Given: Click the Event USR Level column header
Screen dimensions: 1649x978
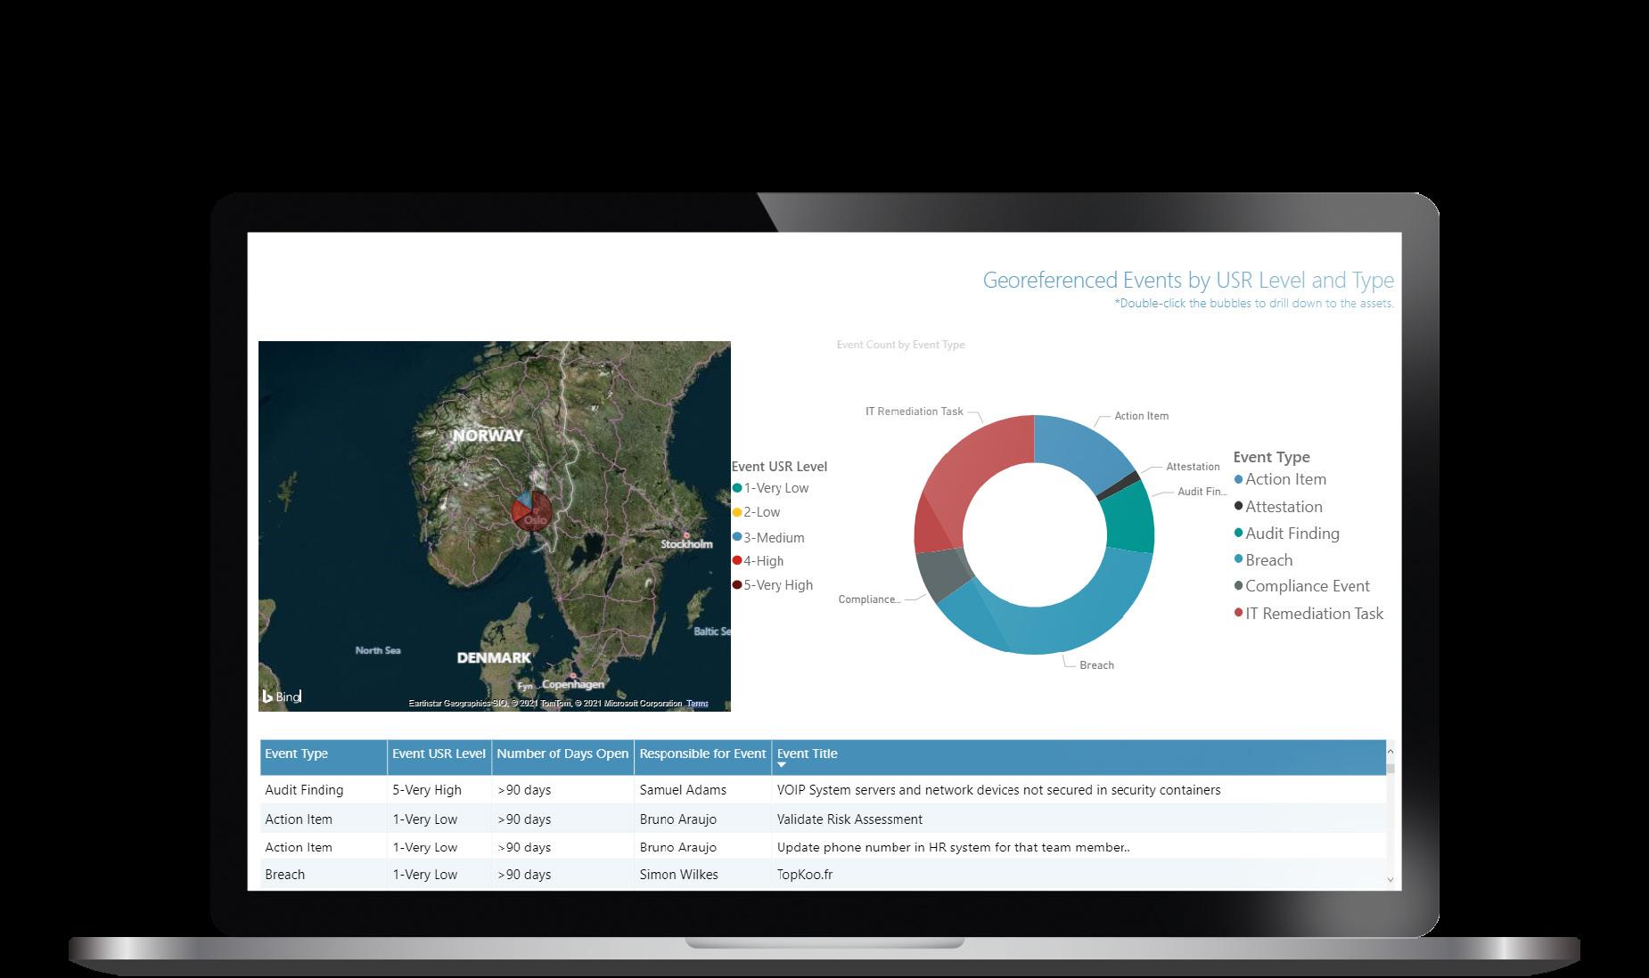Looking at the screenshot, I should pos(439,754).
